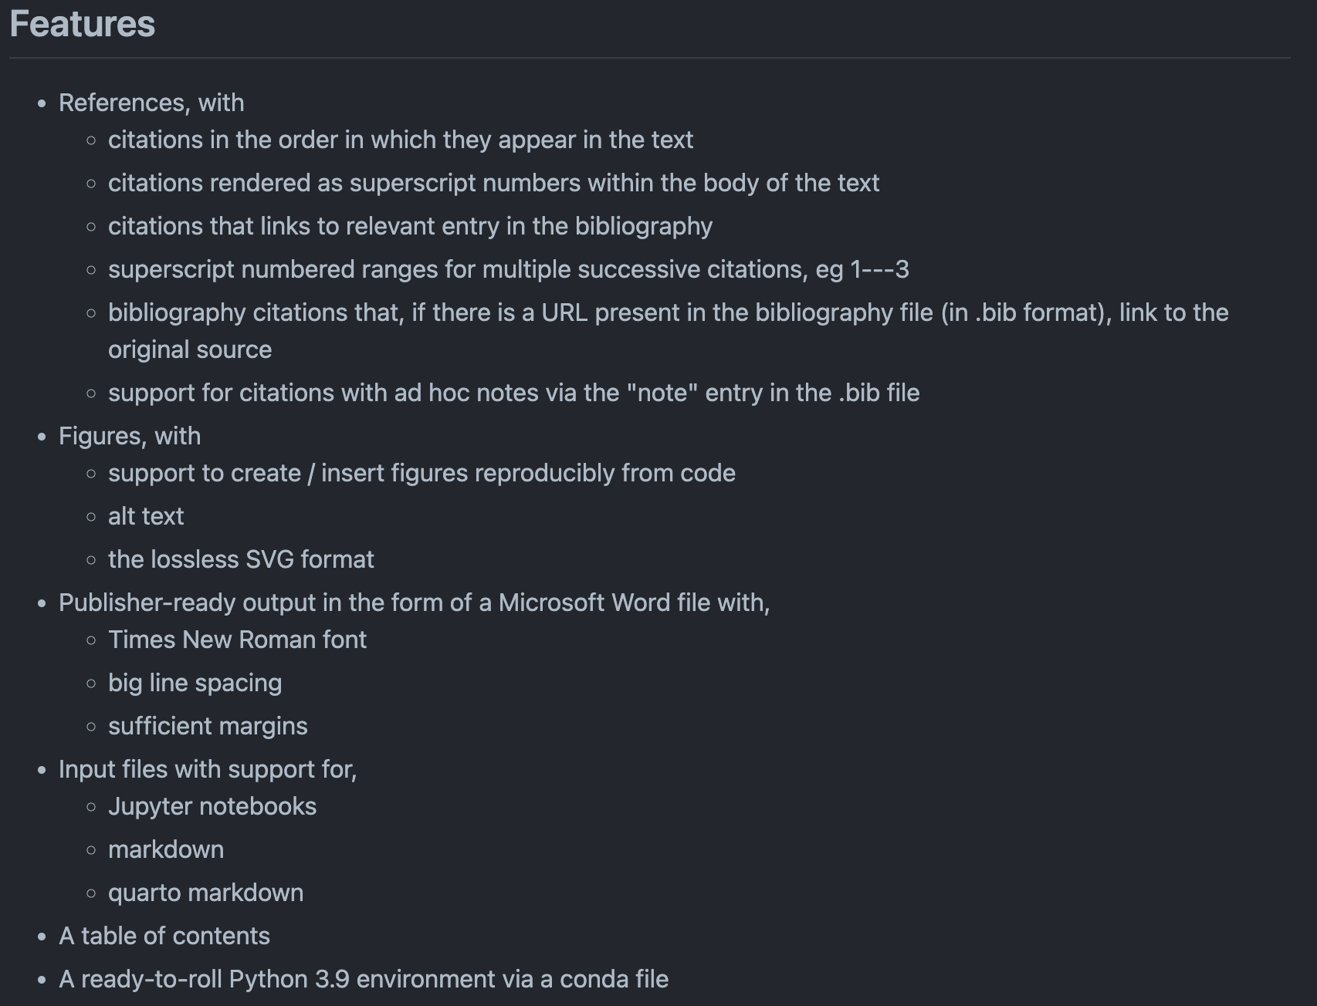
Task: Click 'big line spacing' list item
Action: coord(195,683)
